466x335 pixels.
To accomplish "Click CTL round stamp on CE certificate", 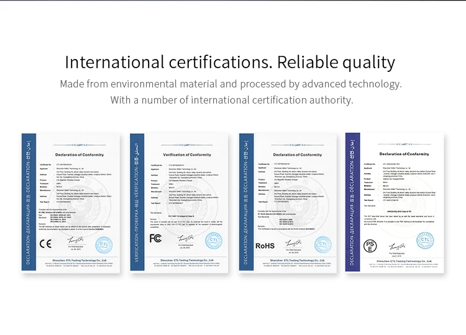I will coord(104,245).
